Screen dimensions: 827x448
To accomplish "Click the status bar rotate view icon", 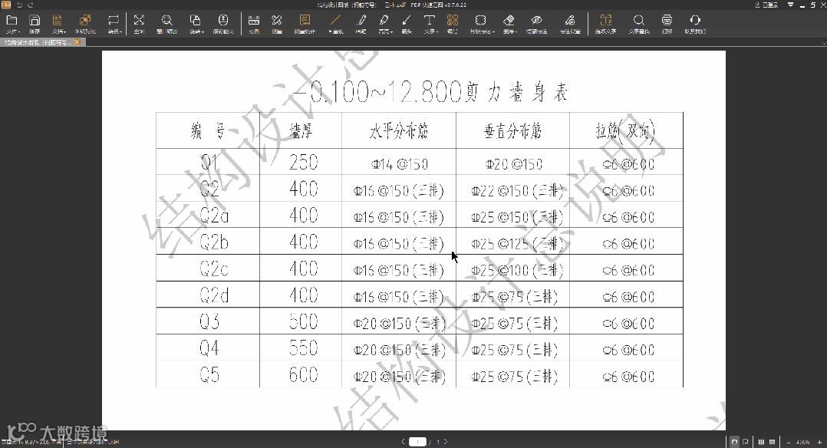I will pos(746,442).
